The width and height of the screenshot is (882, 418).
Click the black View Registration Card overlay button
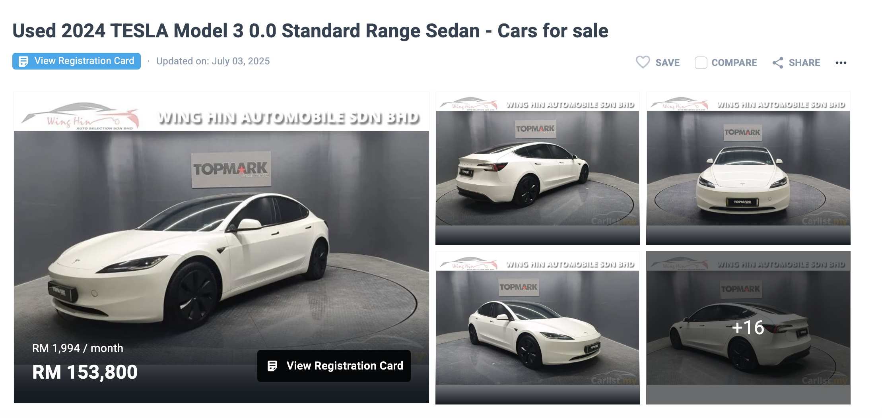point(334,366)
